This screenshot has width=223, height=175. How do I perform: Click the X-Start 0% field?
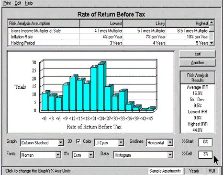205,142
